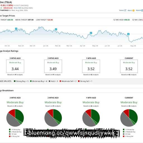Screen dimensions: 143x143
Task: Click the Alerts bell icon
Action: [134, 10]
